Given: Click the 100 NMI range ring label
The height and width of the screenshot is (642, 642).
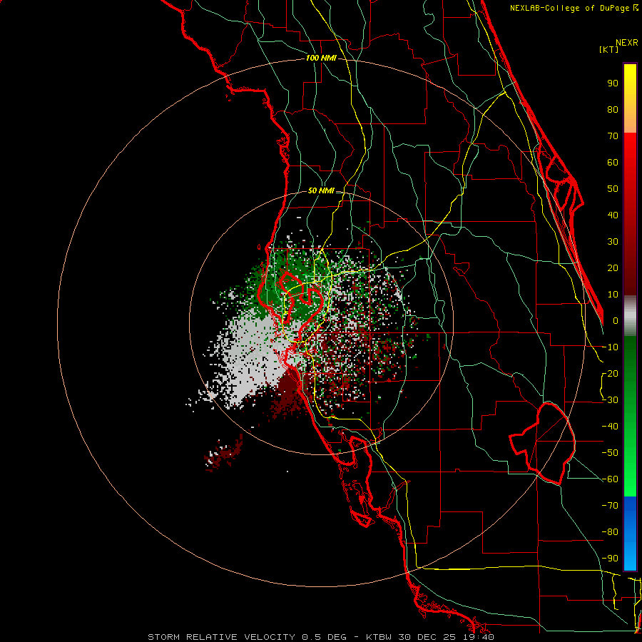Looking at the screenshot, I should coord(321,58).
